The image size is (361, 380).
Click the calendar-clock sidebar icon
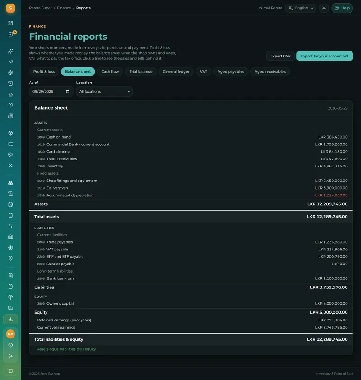(10, 204)
